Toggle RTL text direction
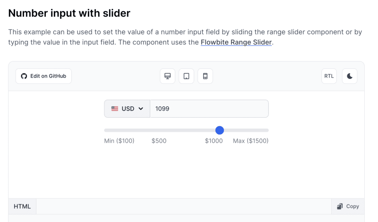378x222 pixels. [x=329, y=76]
